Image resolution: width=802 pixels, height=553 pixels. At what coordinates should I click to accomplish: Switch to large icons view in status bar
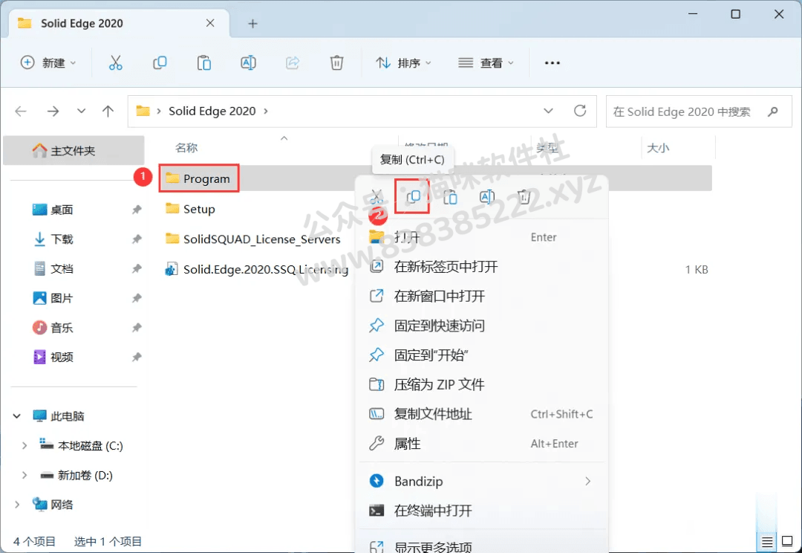click(787, 541)
